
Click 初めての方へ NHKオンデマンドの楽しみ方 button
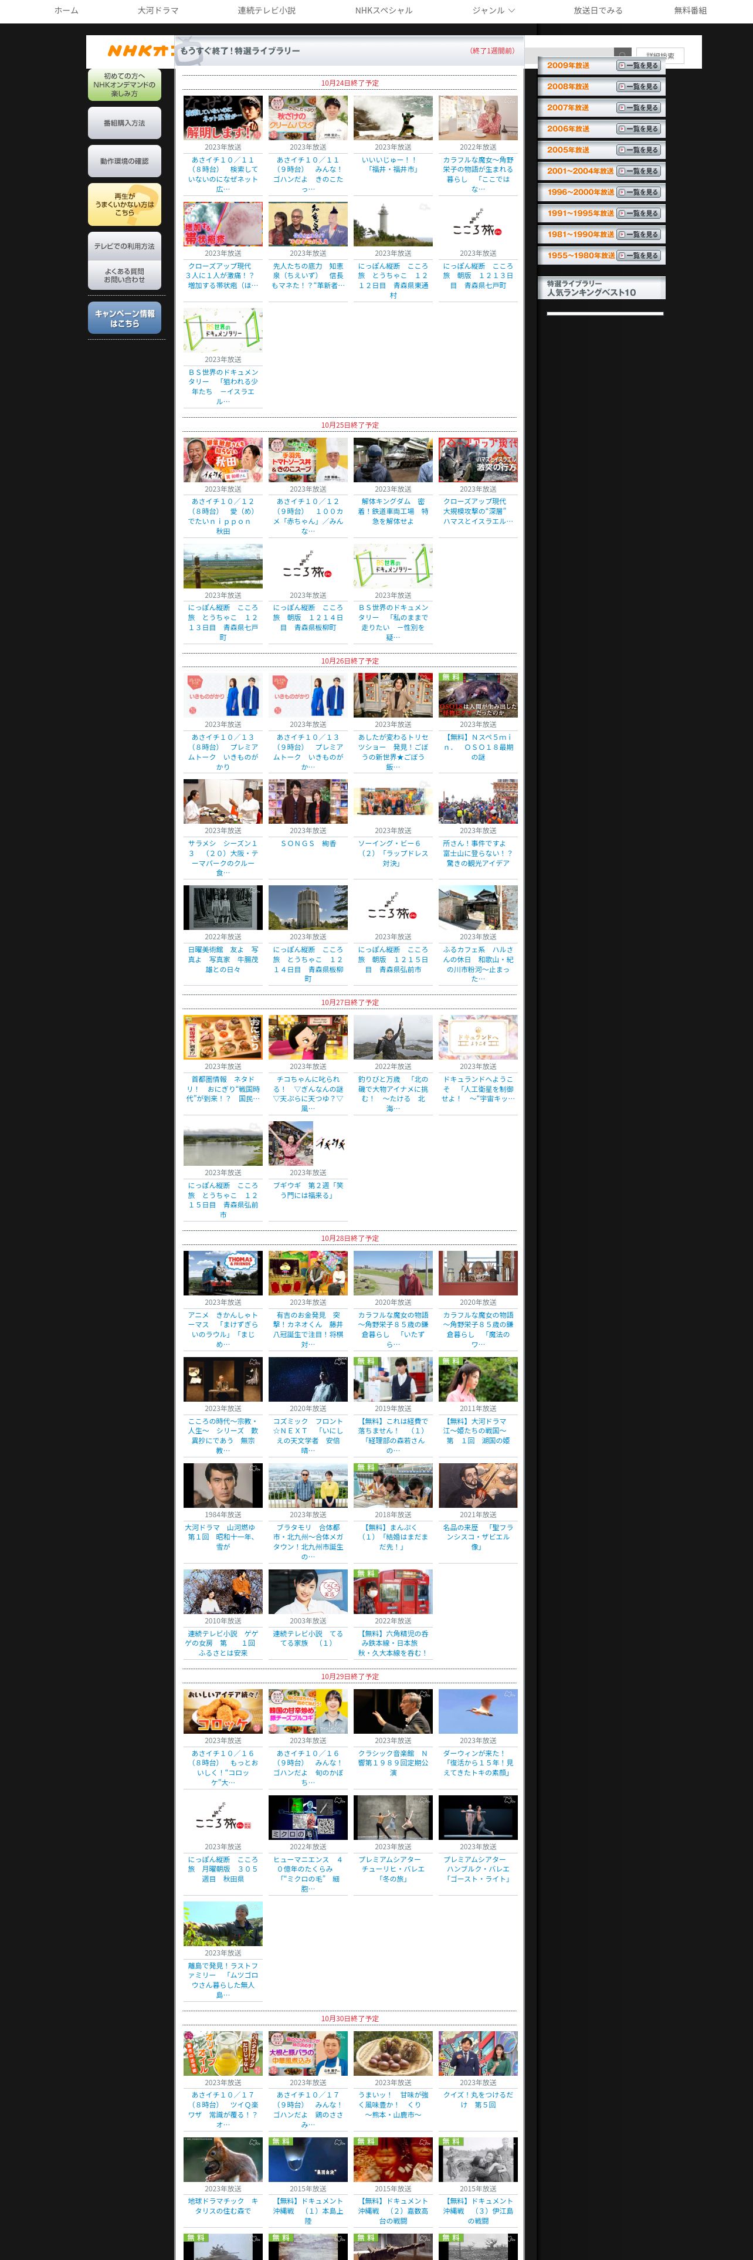pos(124,85)
